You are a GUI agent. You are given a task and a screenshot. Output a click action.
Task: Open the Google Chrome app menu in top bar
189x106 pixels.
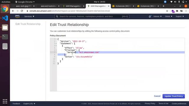(x=25, y=2)
